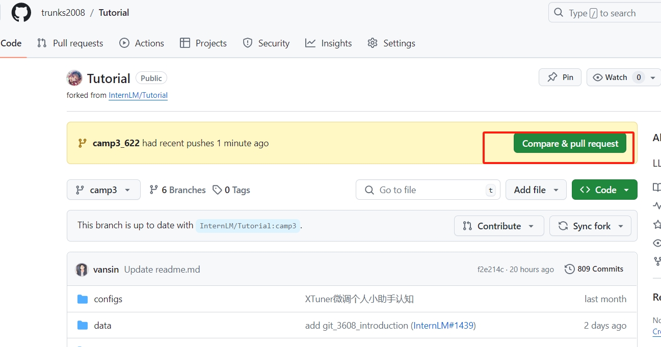Click the data folder icon
The height and width of the screenshot is (347, 661).
(83, 326)
